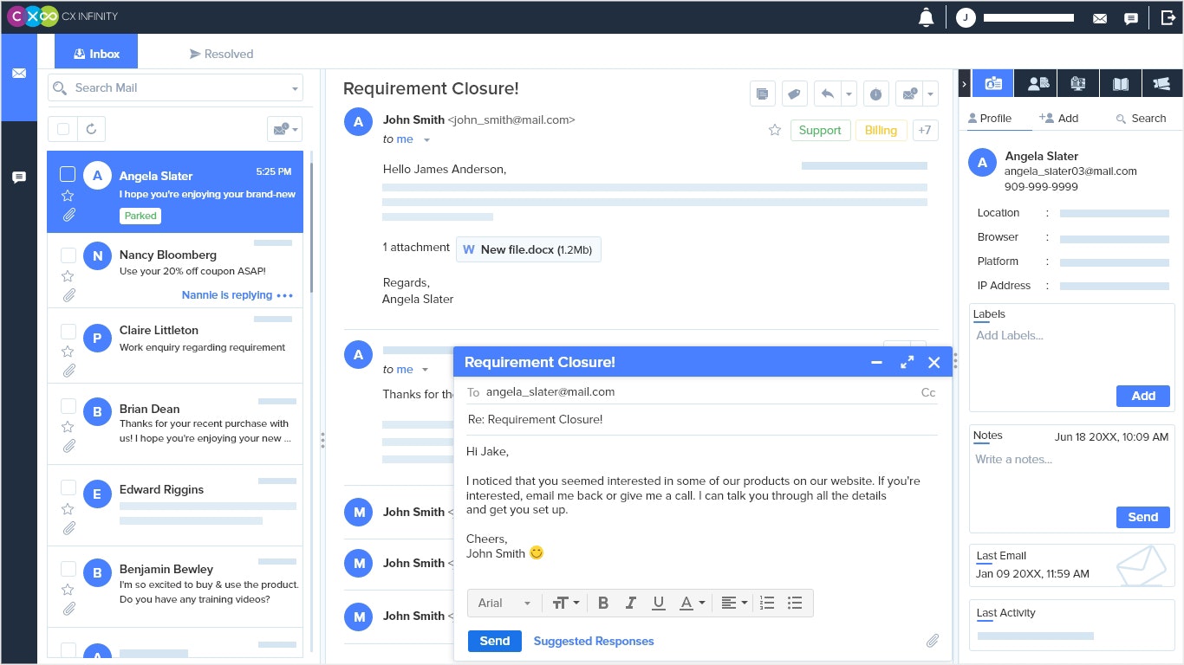Check the Angela Slater mail checkbox
This screenshot has height=665, width=1184.
click(x=68, y=175)
